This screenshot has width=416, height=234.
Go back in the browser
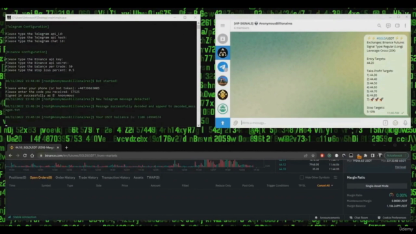click(x=10, y=155)
